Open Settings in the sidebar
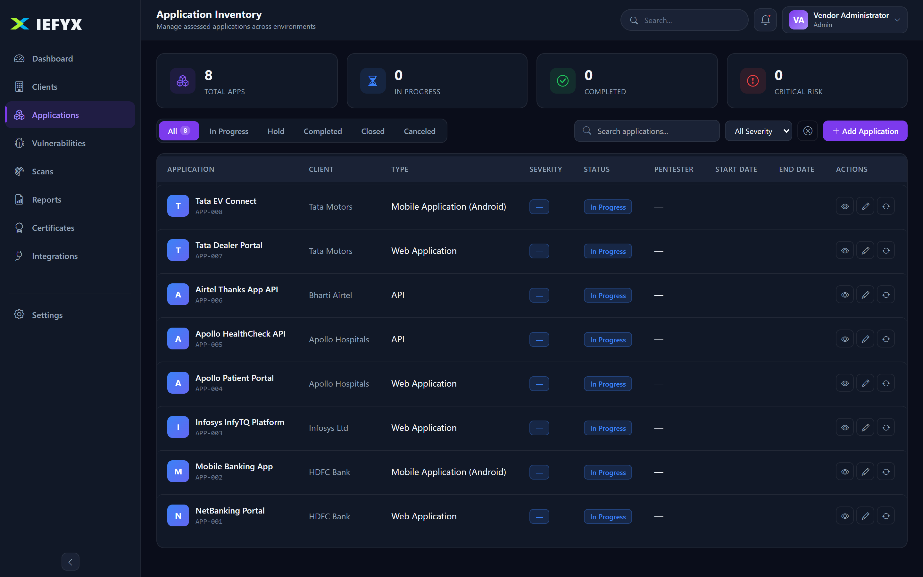 70,315
